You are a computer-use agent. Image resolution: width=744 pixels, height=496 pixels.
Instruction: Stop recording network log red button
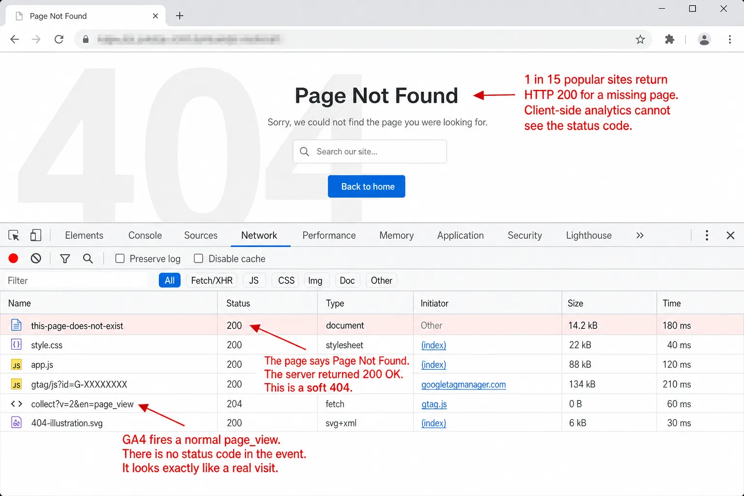[x=14, y=259]
